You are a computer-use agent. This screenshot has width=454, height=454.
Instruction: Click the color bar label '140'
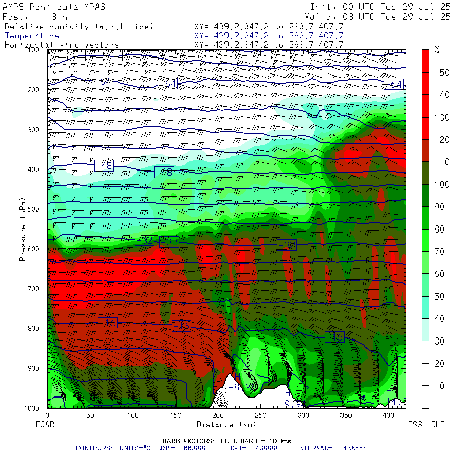click(x=442, y=95)
